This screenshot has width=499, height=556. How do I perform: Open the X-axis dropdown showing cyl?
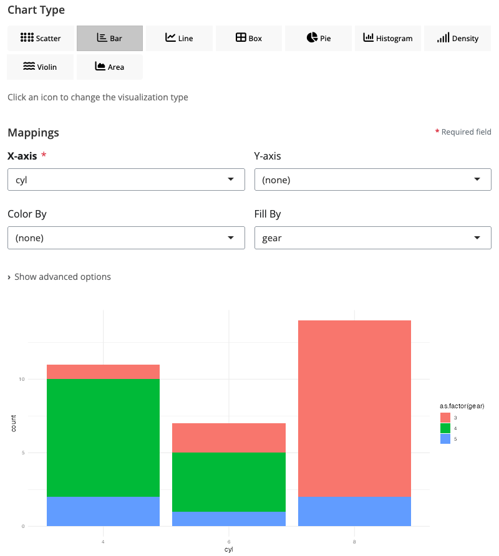point(126,180)
